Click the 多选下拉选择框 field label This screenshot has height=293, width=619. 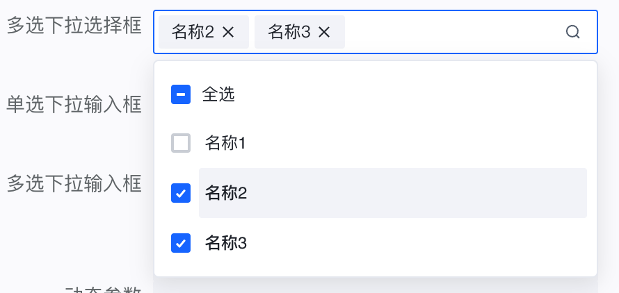(x=74, y=26)
